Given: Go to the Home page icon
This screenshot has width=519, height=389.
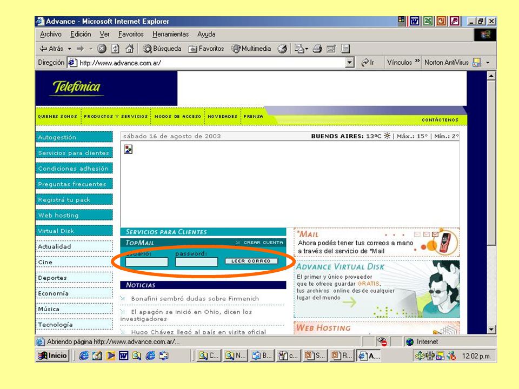Looking at the screenshot, I should click(x=129, y=49).
